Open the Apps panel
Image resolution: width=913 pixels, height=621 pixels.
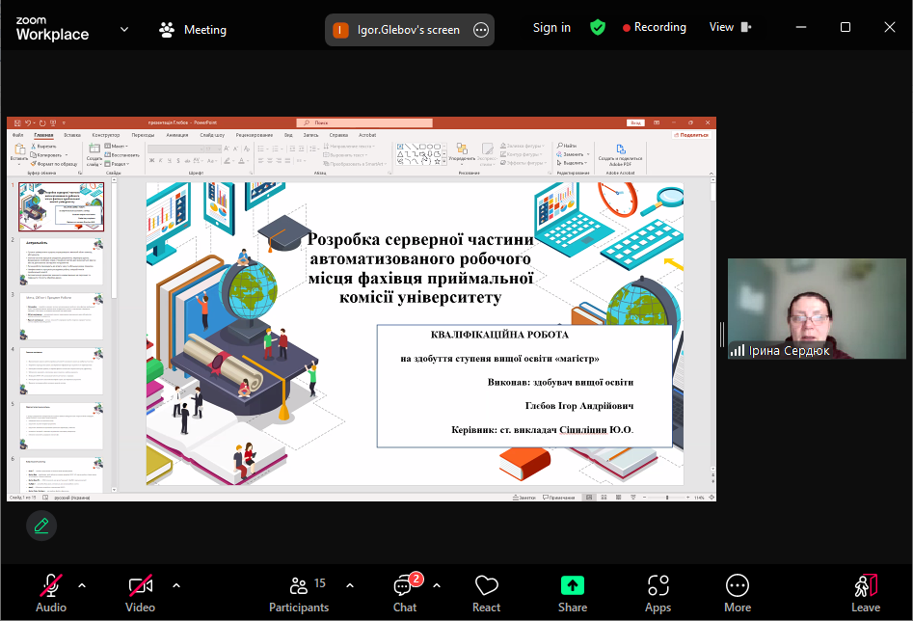click(x=658, y=592)
